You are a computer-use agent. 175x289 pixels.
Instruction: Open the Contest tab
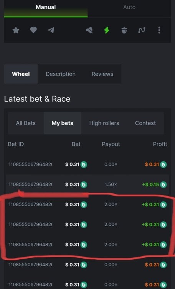click(x=145, y=123)
